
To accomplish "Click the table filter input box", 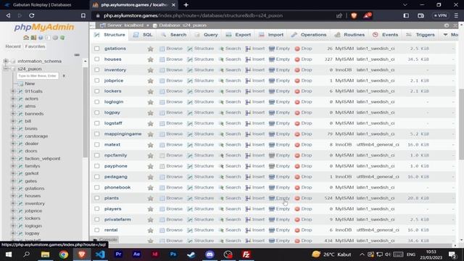I will point(38,76).
